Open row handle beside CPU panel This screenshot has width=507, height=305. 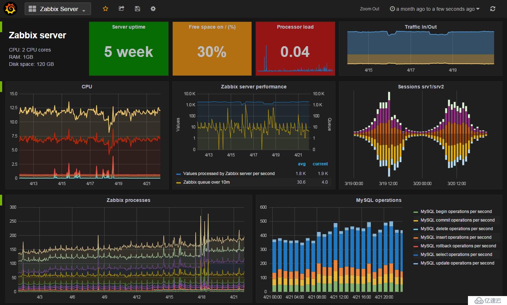(1, 87)
